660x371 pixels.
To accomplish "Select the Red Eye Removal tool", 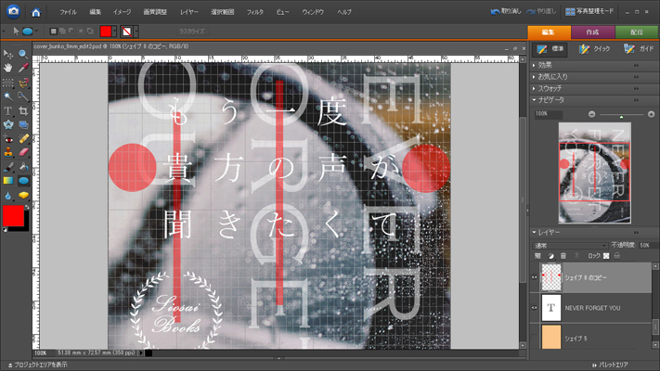I will pyautogui.click(x=8, y=138).
